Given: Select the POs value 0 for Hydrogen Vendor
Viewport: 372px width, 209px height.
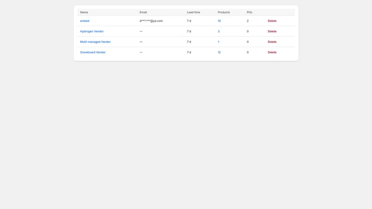Looking at the screenshot, I should (247, 31).
